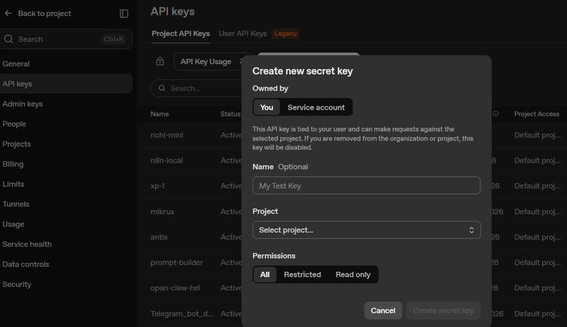Image resolution: width=567 pixels, height=327 pixels.
Task: Click the xp-1 key name
Action: (x=157, y=186)
